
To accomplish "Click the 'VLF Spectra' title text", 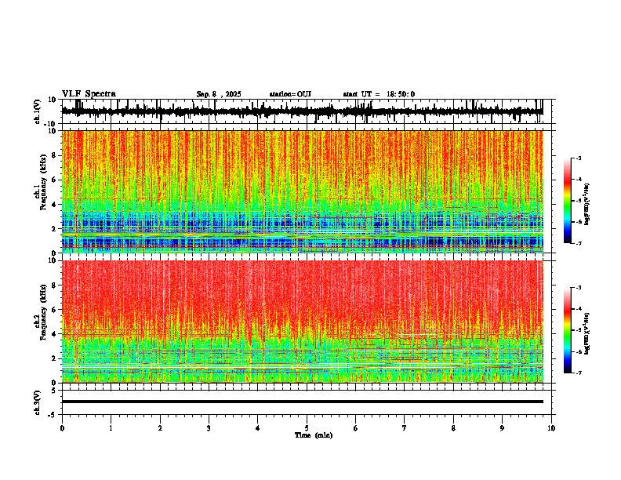I will [x=89, y=94].
